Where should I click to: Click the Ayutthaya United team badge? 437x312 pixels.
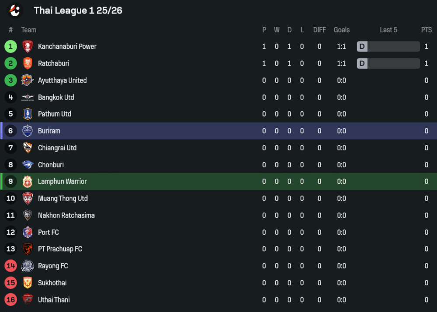coord(28,80)
